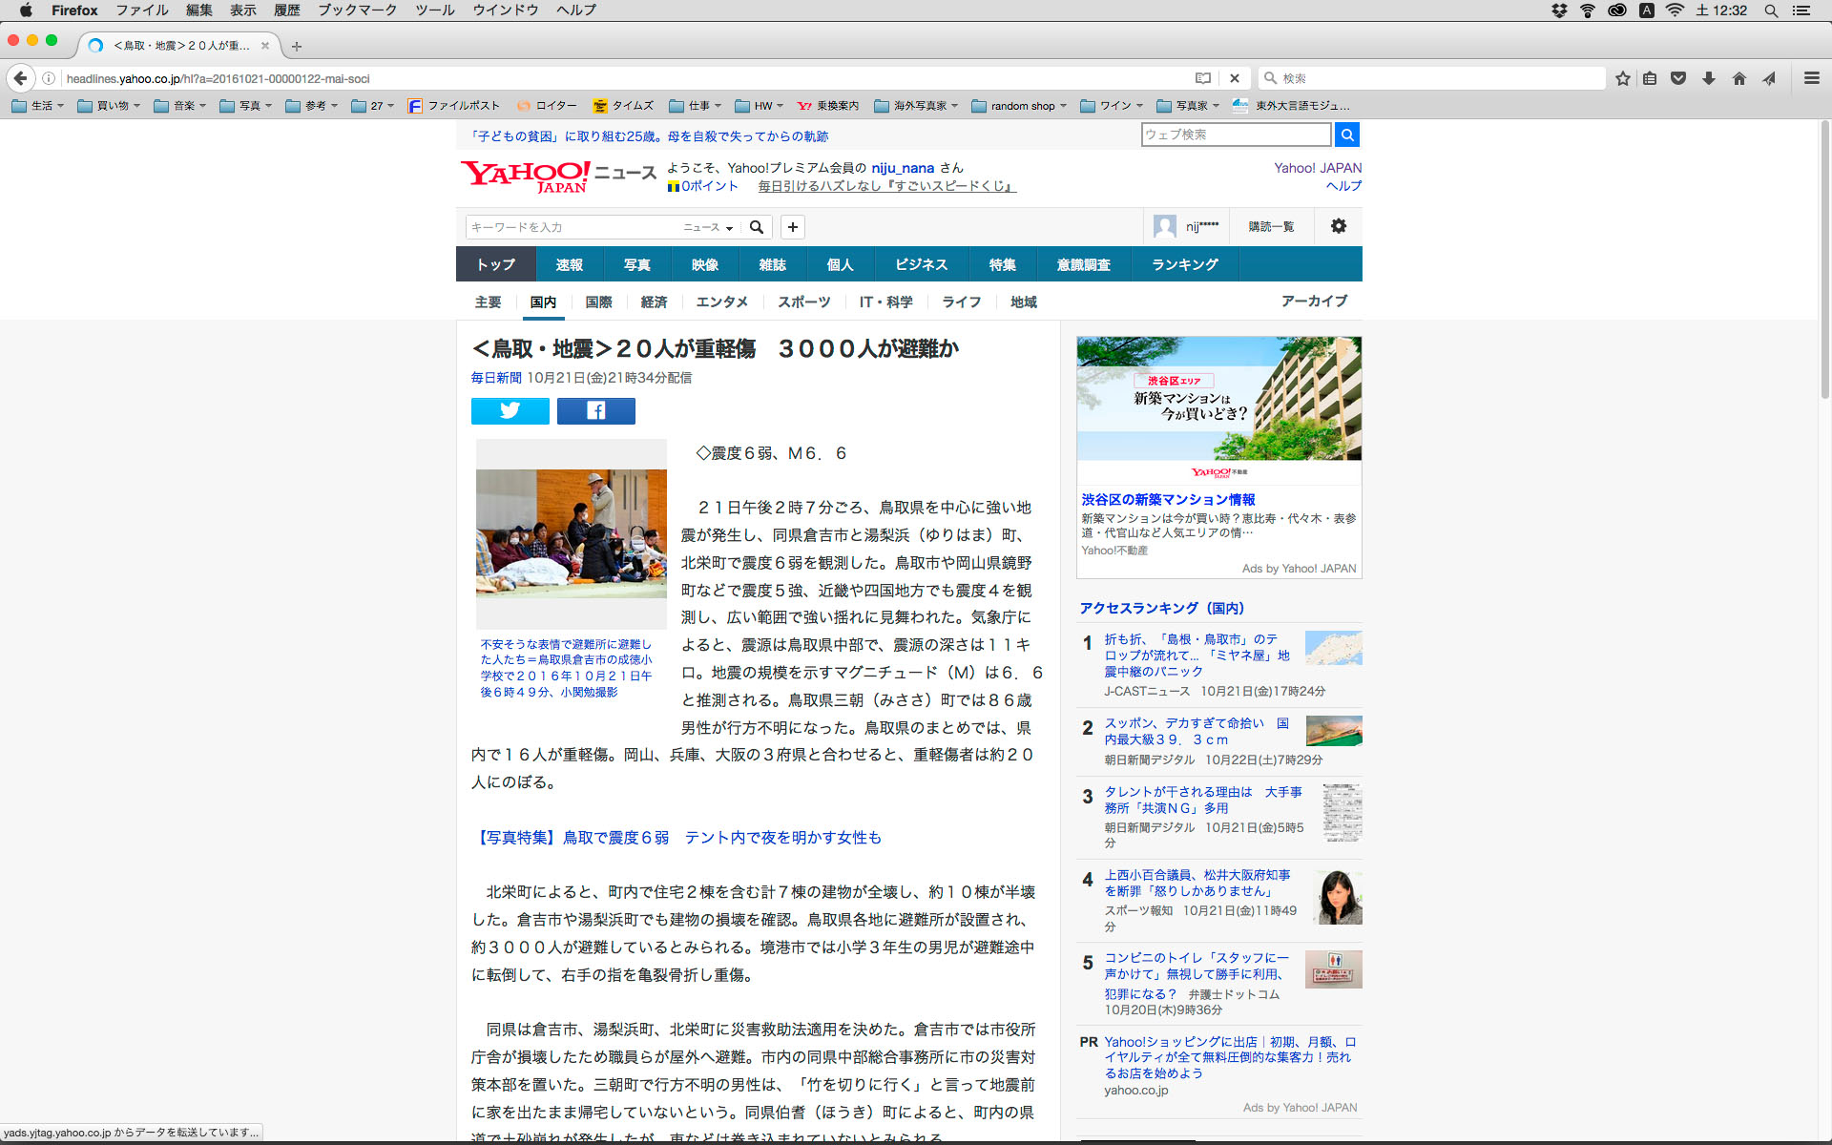Click the plus button beside keyword search
The width and height of the screenshot is (1832, 1145).
[792, 227]
